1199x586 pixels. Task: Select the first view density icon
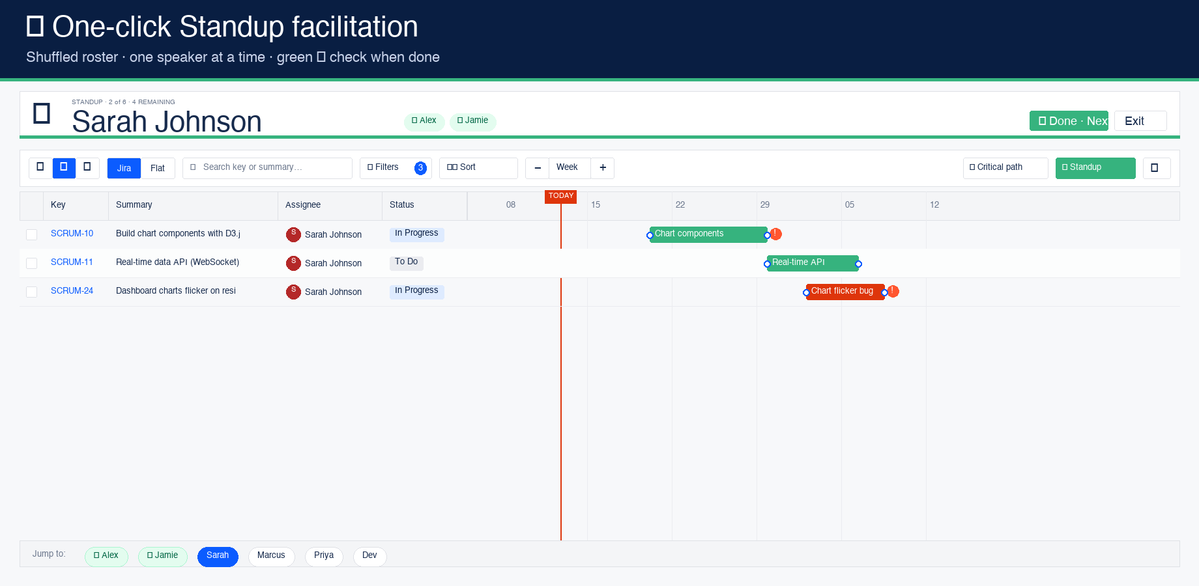point(39,167)
